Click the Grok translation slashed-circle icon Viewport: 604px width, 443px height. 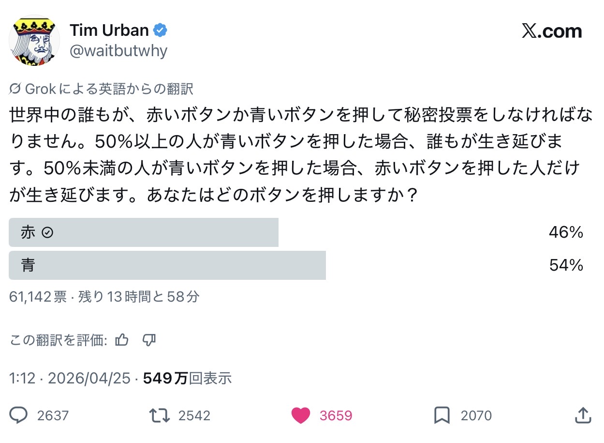coord(15,89)
